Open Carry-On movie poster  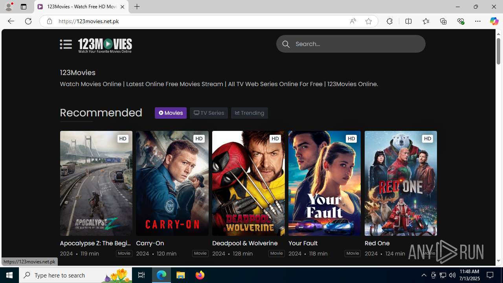point(172,183)
